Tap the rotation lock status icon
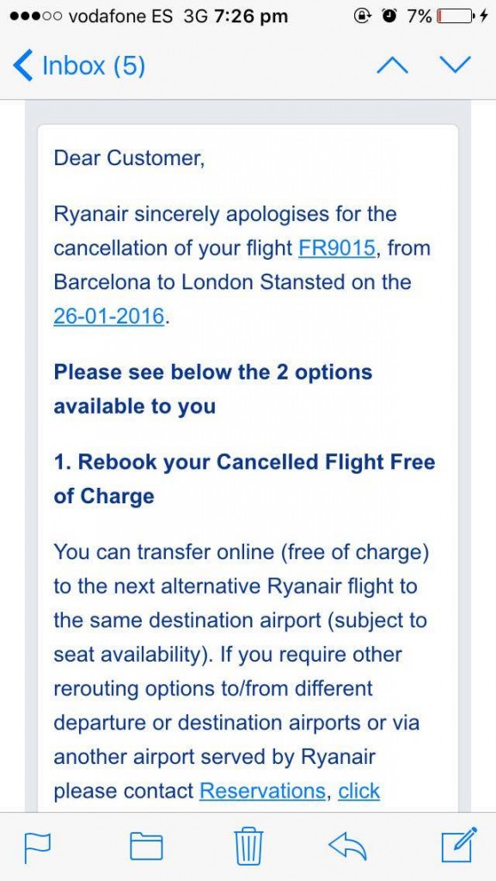The image size is (496, 881). (x=361, y=17)
